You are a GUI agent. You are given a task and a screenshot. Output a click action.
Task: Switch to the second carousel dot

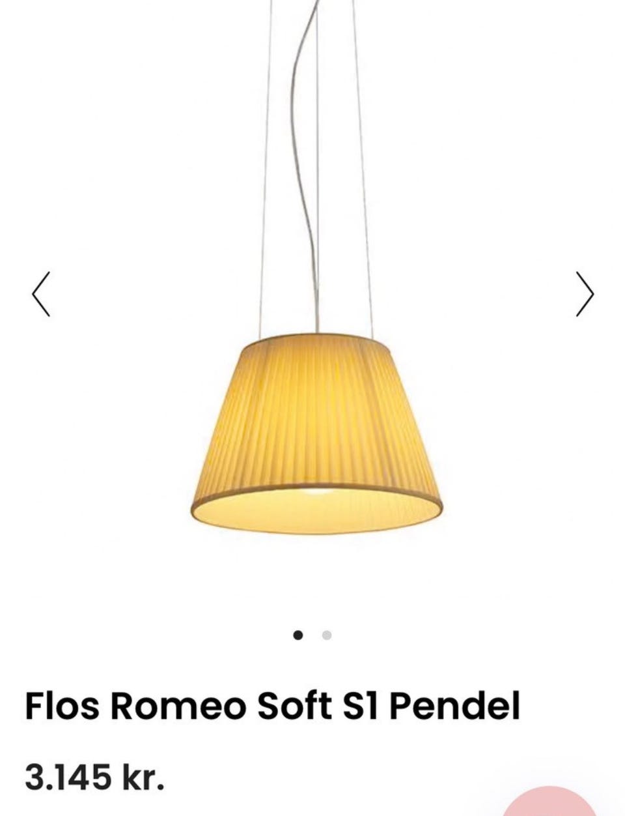tap(327, 635)
